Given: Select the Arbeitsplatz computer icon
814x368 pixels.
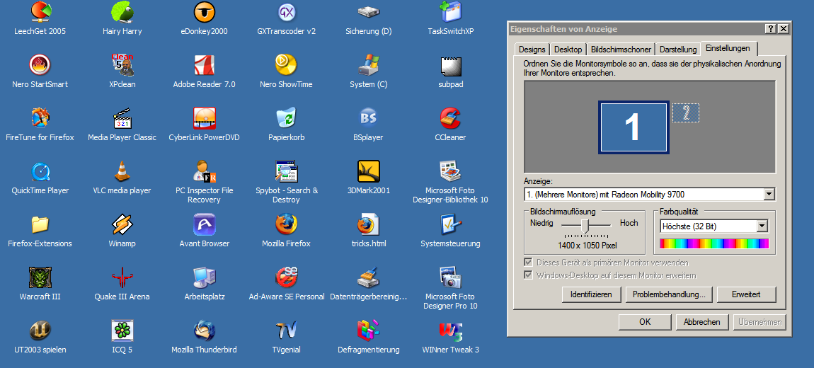Looking at the screenshot, I should [x=204, y=277].
